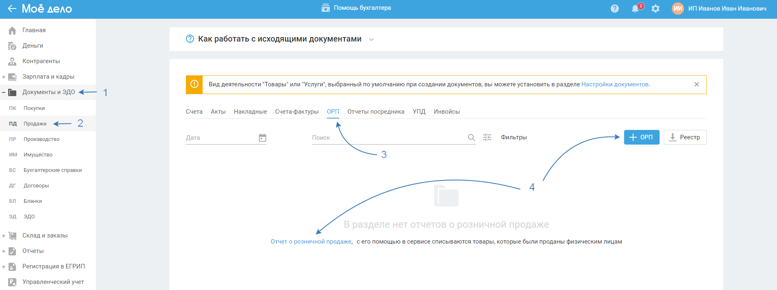The image size is (777, 290).
Task: Click the Деньги coins icon
Action: [12, 46]
